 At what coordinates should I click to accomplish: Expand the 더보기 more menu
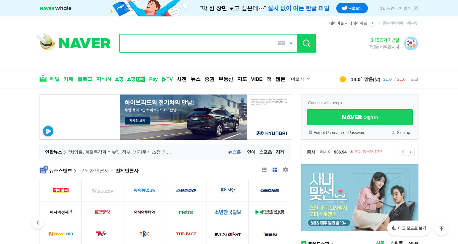tap(300, 79)
